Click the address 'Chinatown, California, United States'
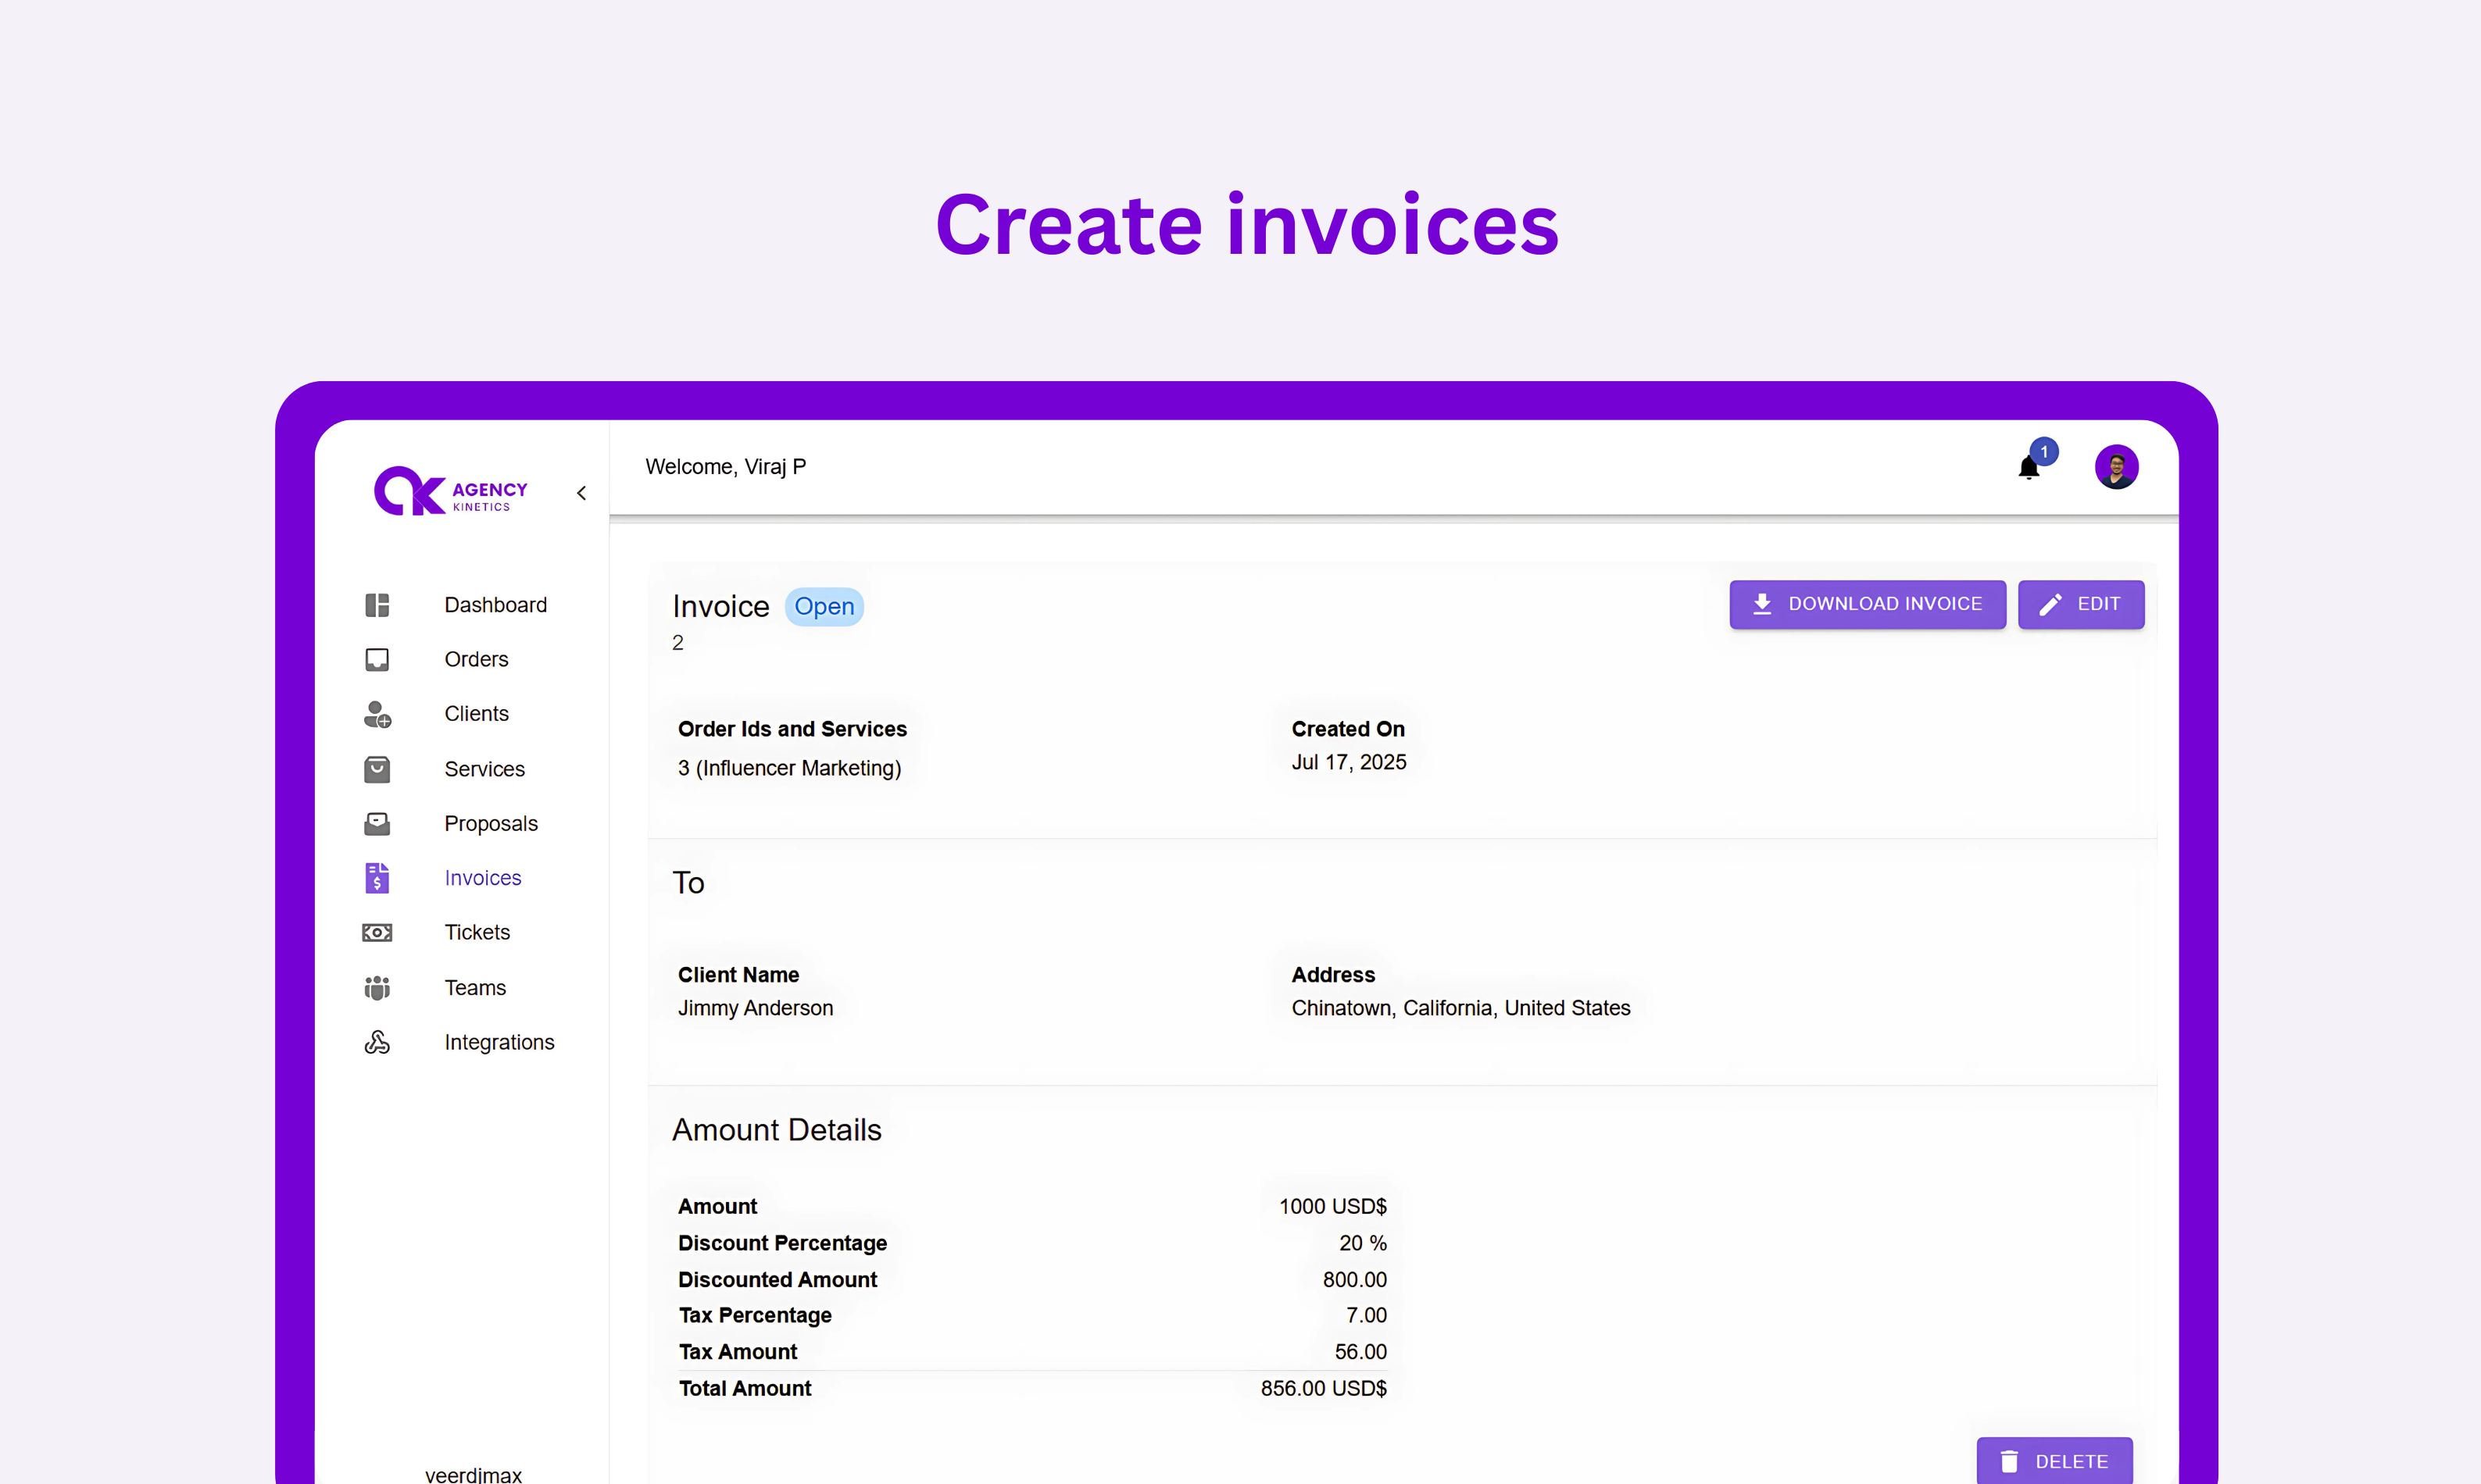Screen dimensions: 2481x1484 (1460, 1008)
